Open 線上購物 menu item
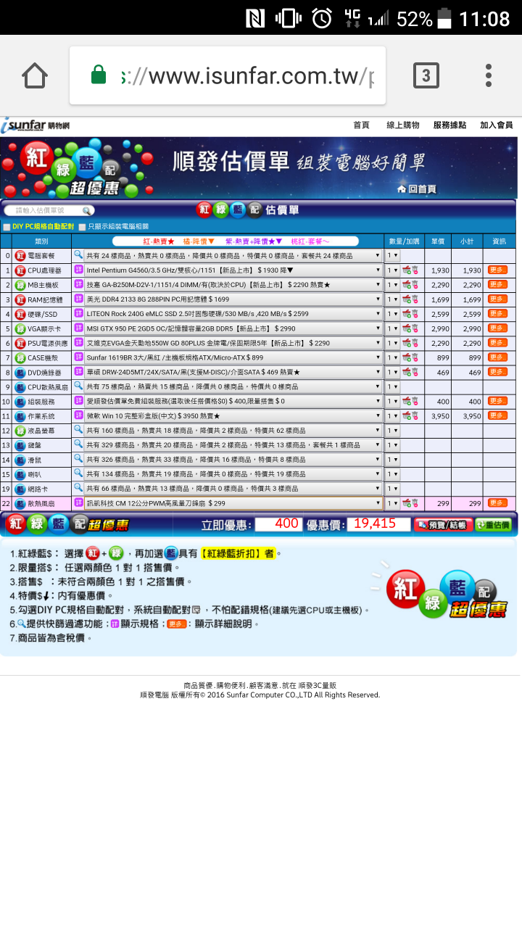Viewport: 522px width, 928px height. [402, 125]
